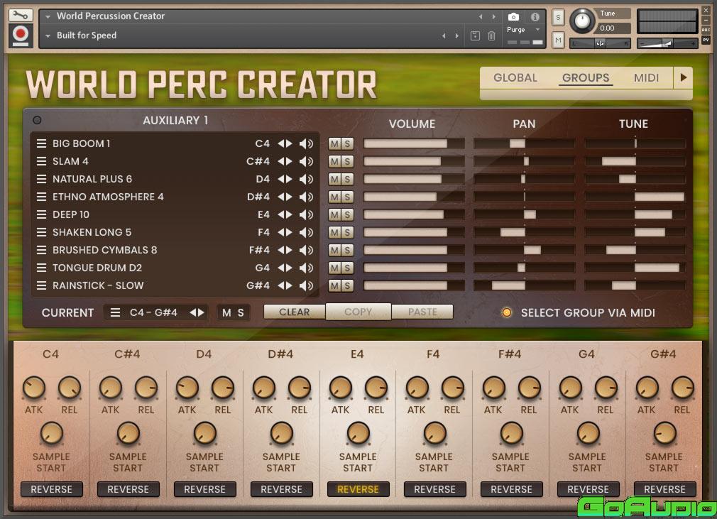Click the ETHNO ATMOSPHERE 4 pan slider
717x519 pixels.
tap(524, 197)
